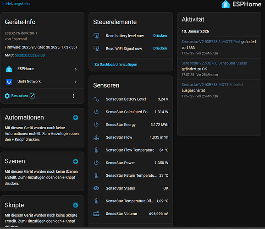
Task: Click the 1.350 W SensoStar Power value
Action: pyautogui.click(x=161, y=163)
